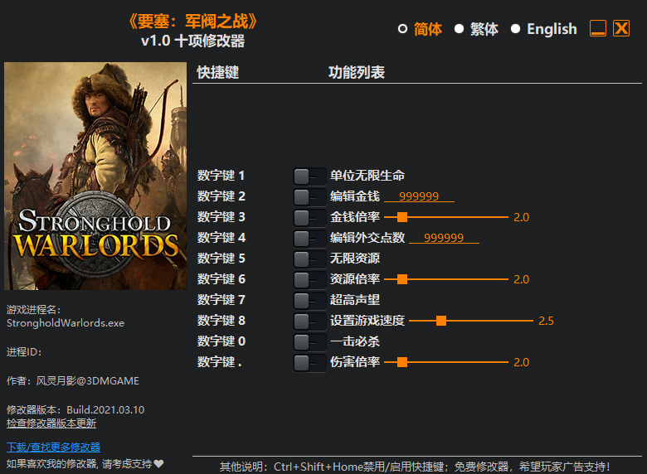Image resolution: width=647 pixels, height=474 pixels.
Task: Click the 数字键 2 hotkey label
Action: [221, 196]
